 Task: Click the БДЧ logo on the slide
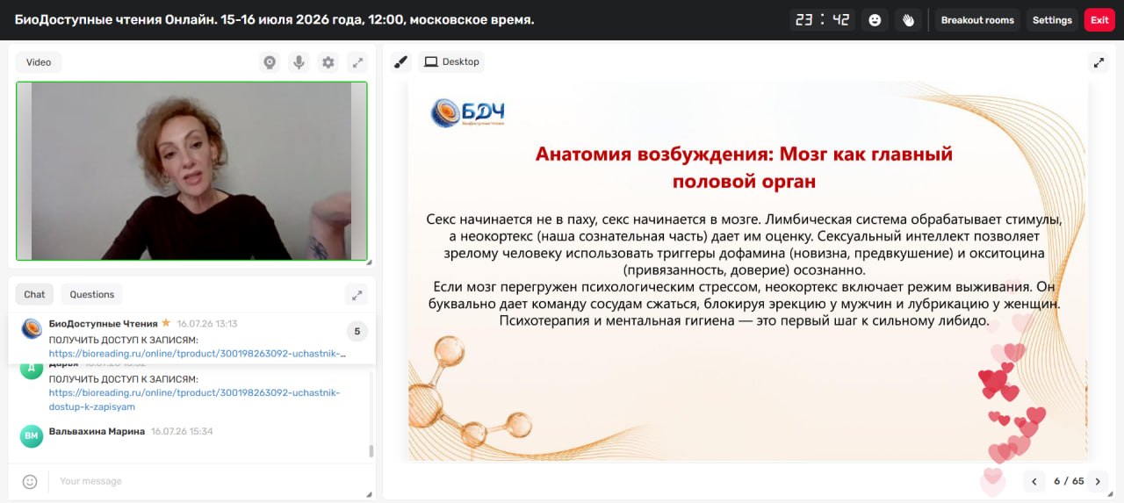click(x=467, y=112)
